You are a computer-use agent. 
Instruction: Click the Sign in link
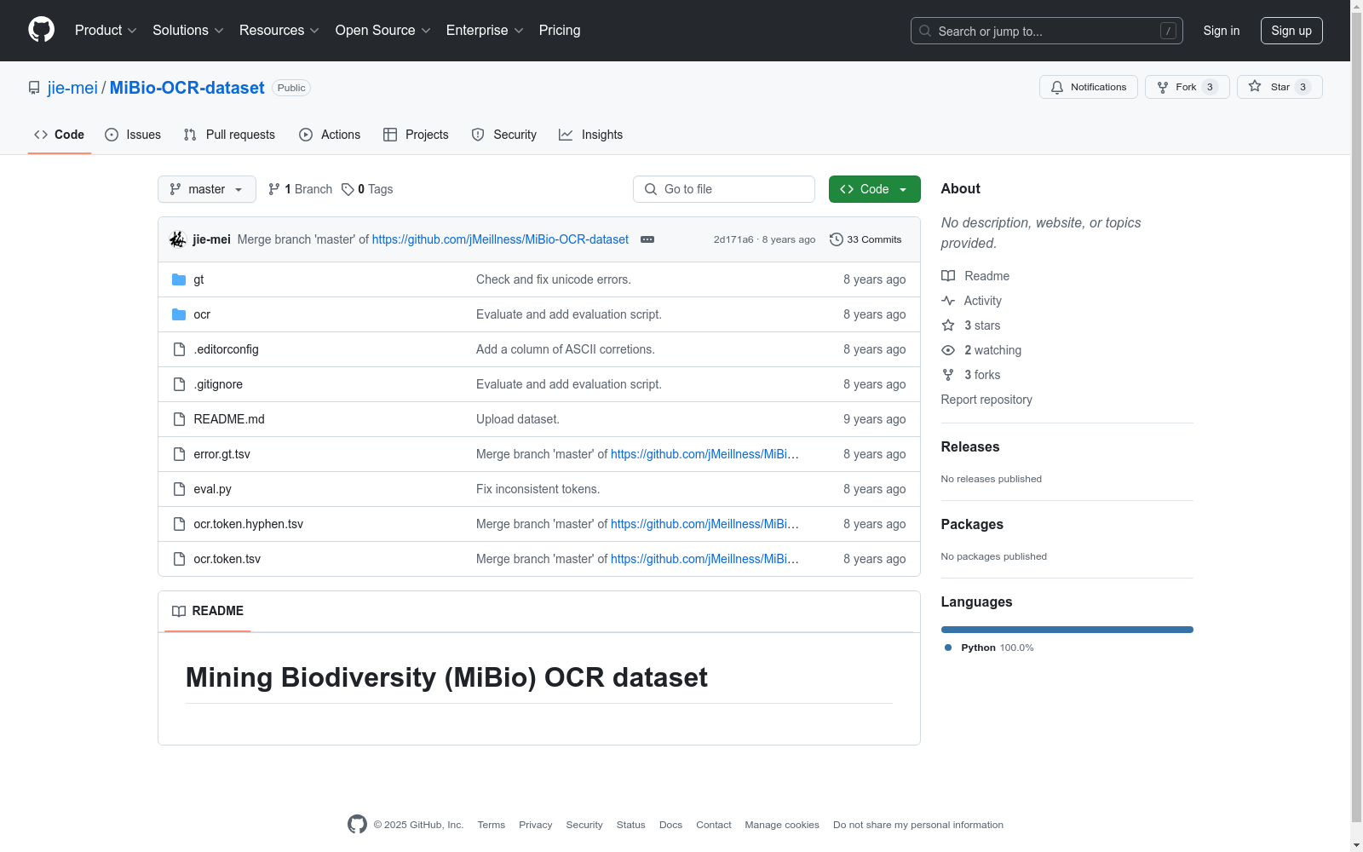point(1222,31)
